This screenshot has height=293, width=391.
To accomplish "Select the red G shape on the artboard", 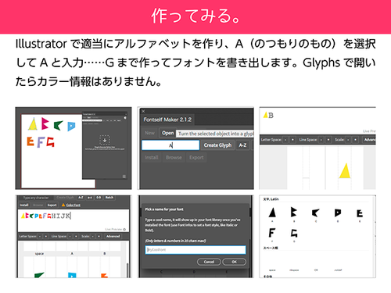I will (x=50, y=142).
